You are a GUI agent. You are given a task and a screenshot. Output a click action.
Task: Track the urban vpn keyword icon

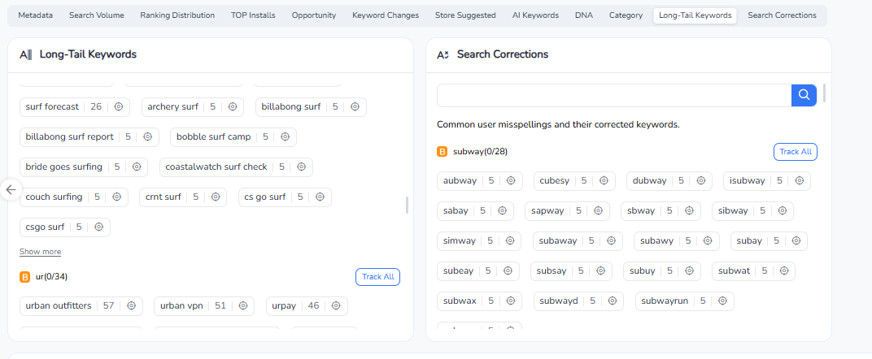tap(243, 306)
